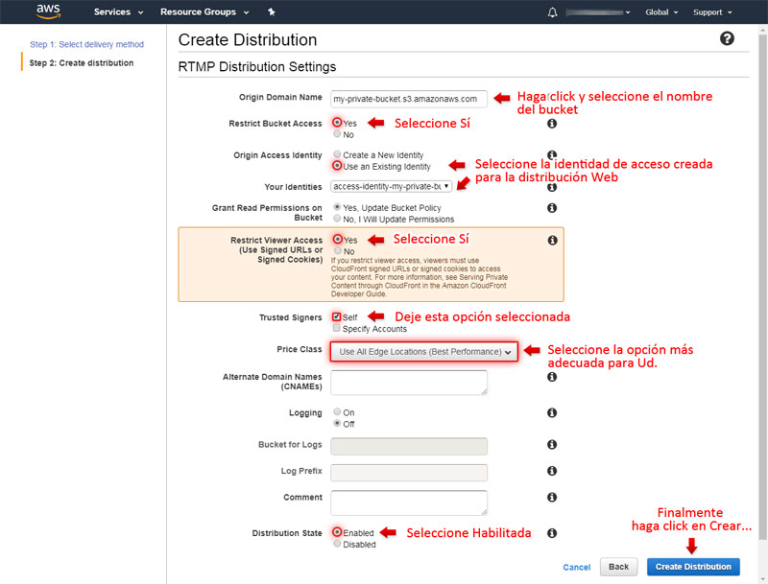768x584 pixels.
Task: Select Yes, Update Bucket Policy
Action: click(337, 207)
